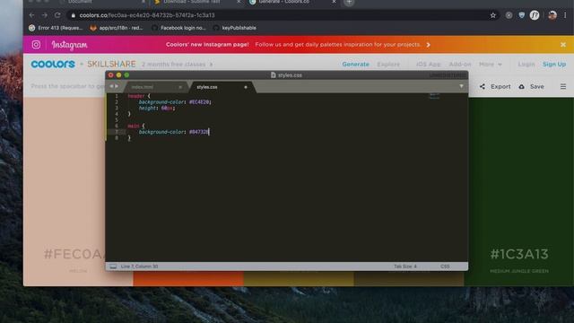The image size is (574, 323).
Task: Follow the banner arrow after palette inspiration text
Action: 429,45
